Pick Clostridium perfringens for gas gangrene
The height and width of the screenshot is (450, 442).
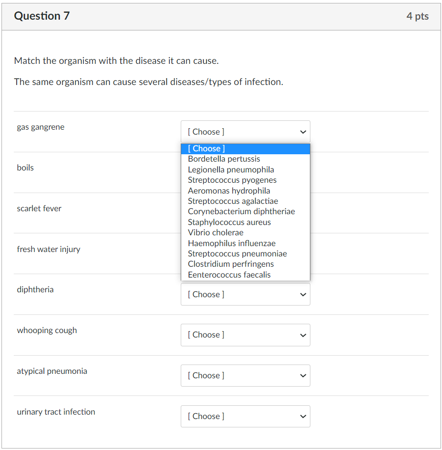(245, 264)
